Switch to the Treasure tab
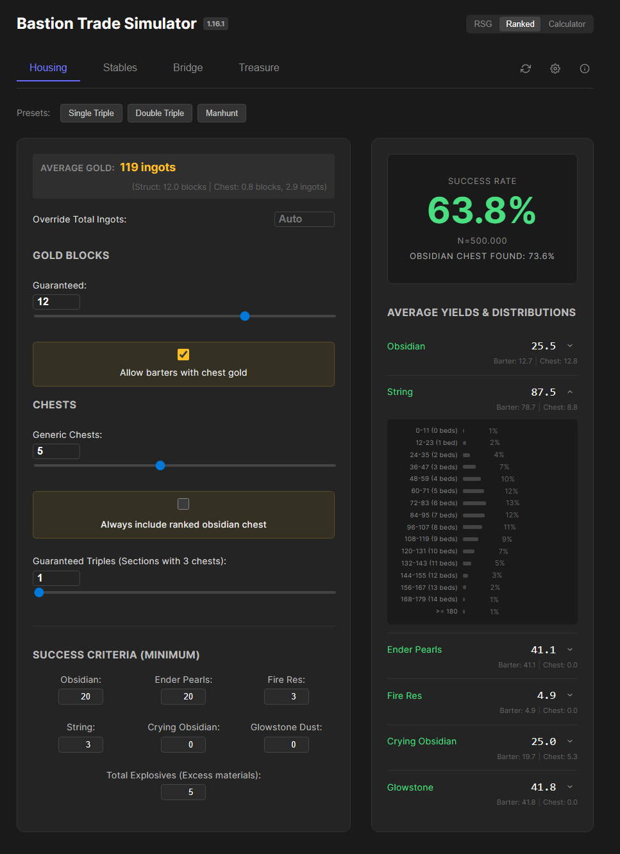 (259, 67)
